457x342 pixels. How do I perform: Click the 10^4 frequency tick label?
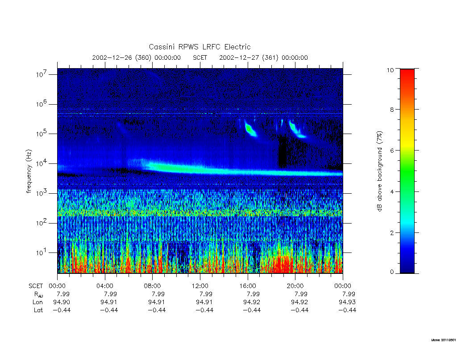pos(42,163)
